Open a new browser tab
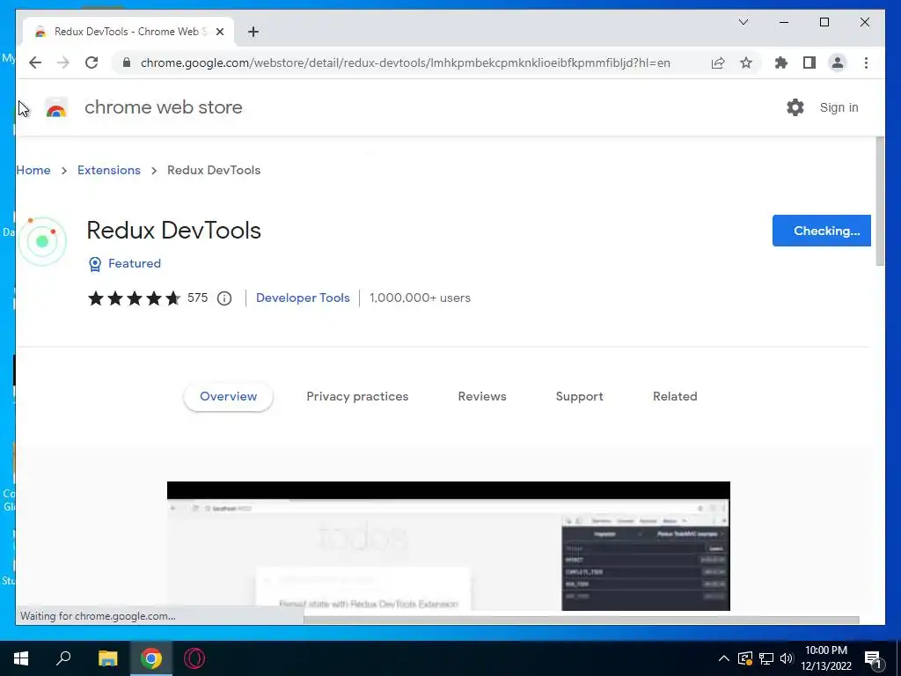 253,32
